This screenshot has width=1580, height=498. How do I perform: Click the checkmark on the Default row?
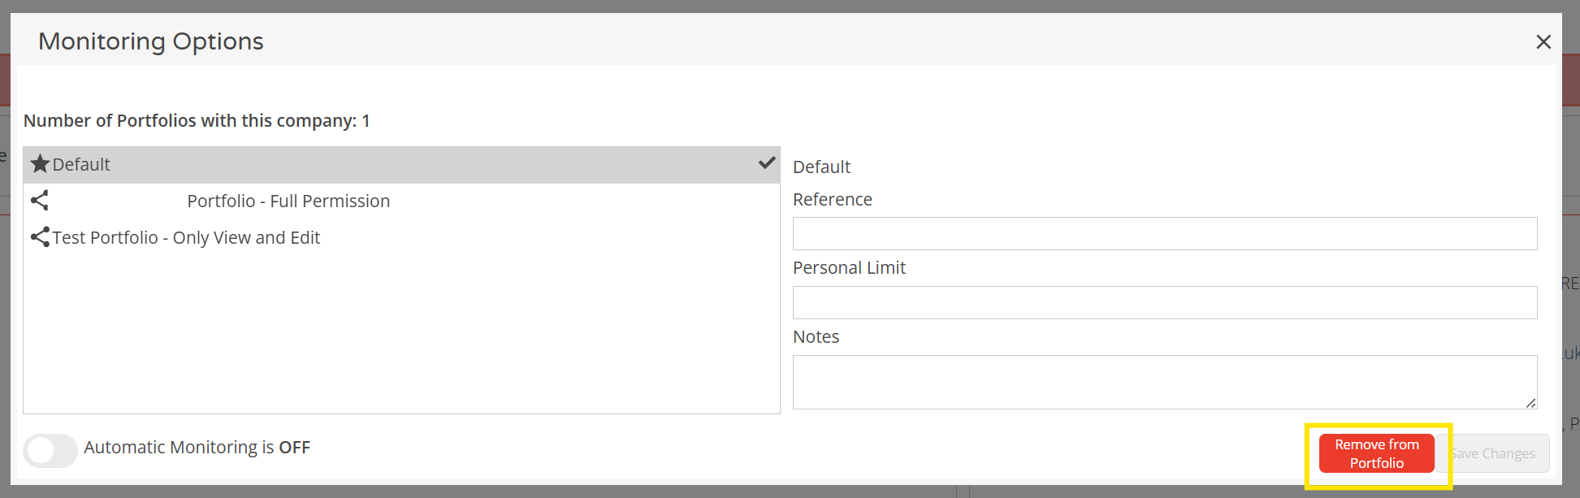pos(766,163)
